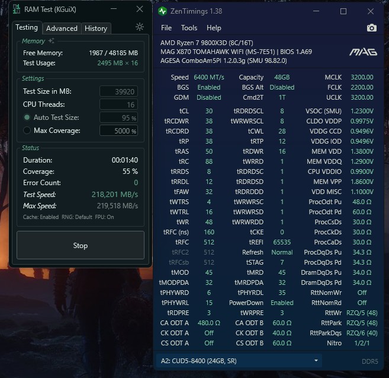Click the PowerDown Enabled value

[282, 303]
